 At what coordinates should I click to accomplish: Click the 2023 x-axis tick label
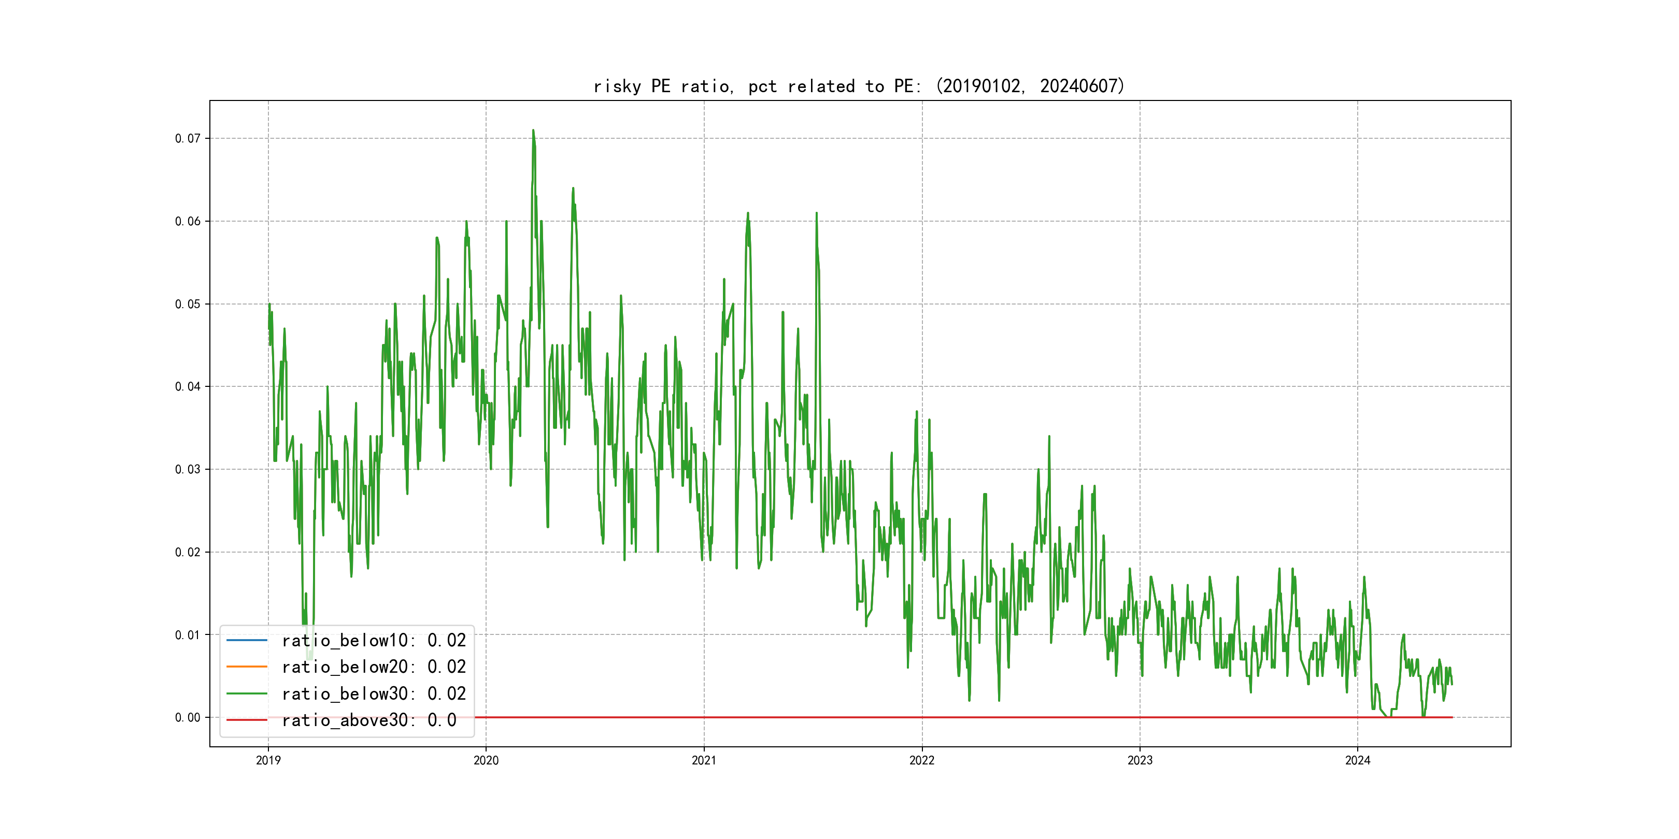tap(1140, 760)
